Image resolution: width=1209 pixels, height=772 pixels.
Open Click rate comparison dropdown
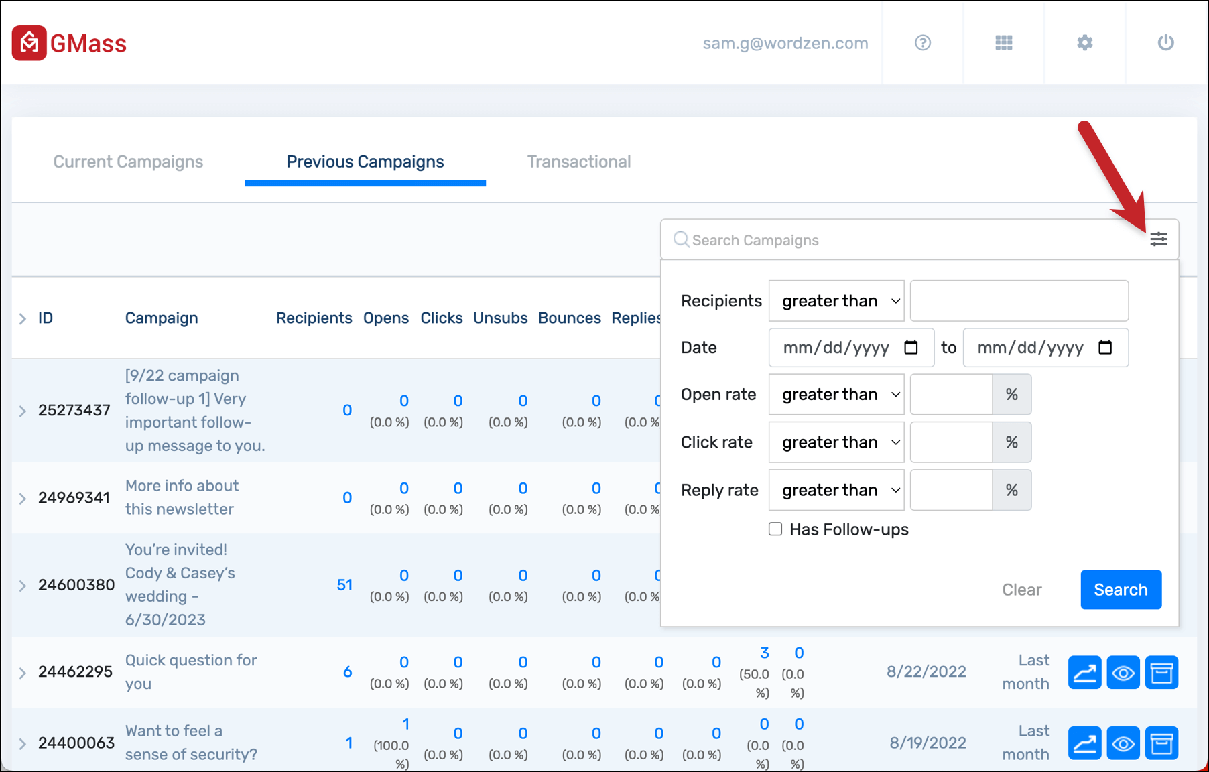pos(836,442)
